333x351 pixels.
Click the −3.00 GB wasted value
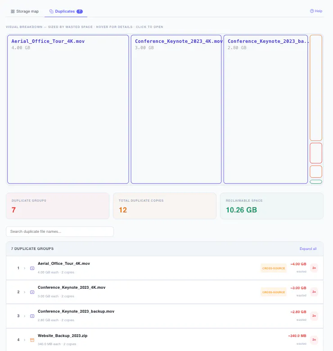coord(298,288)
